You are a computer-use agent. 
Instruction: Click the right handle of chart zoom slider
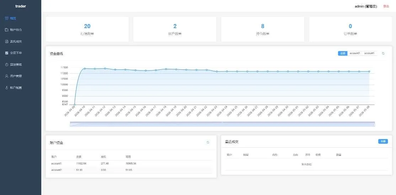(x=375, y=124)
